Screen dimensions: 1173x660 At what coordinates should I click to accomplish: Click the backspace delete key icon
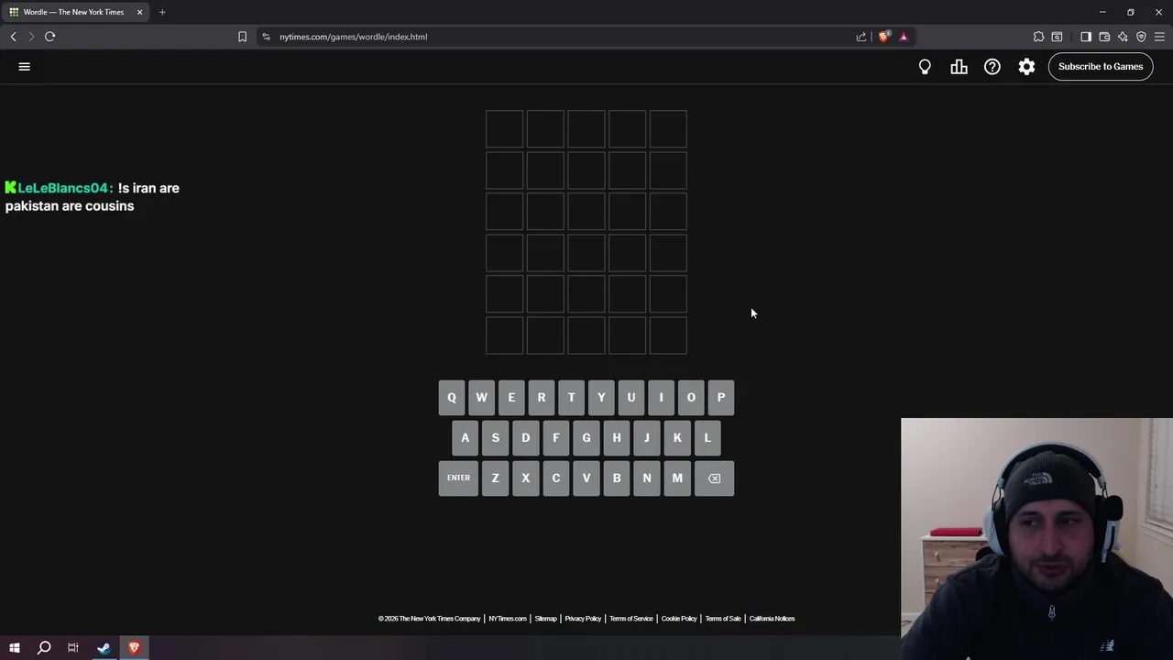714,478
